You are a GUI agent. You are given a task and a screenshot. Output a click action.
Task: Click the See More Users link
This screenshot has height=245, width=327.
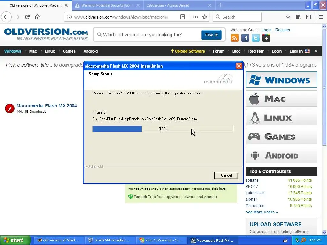pyautogui.click(x=262, y=212)
